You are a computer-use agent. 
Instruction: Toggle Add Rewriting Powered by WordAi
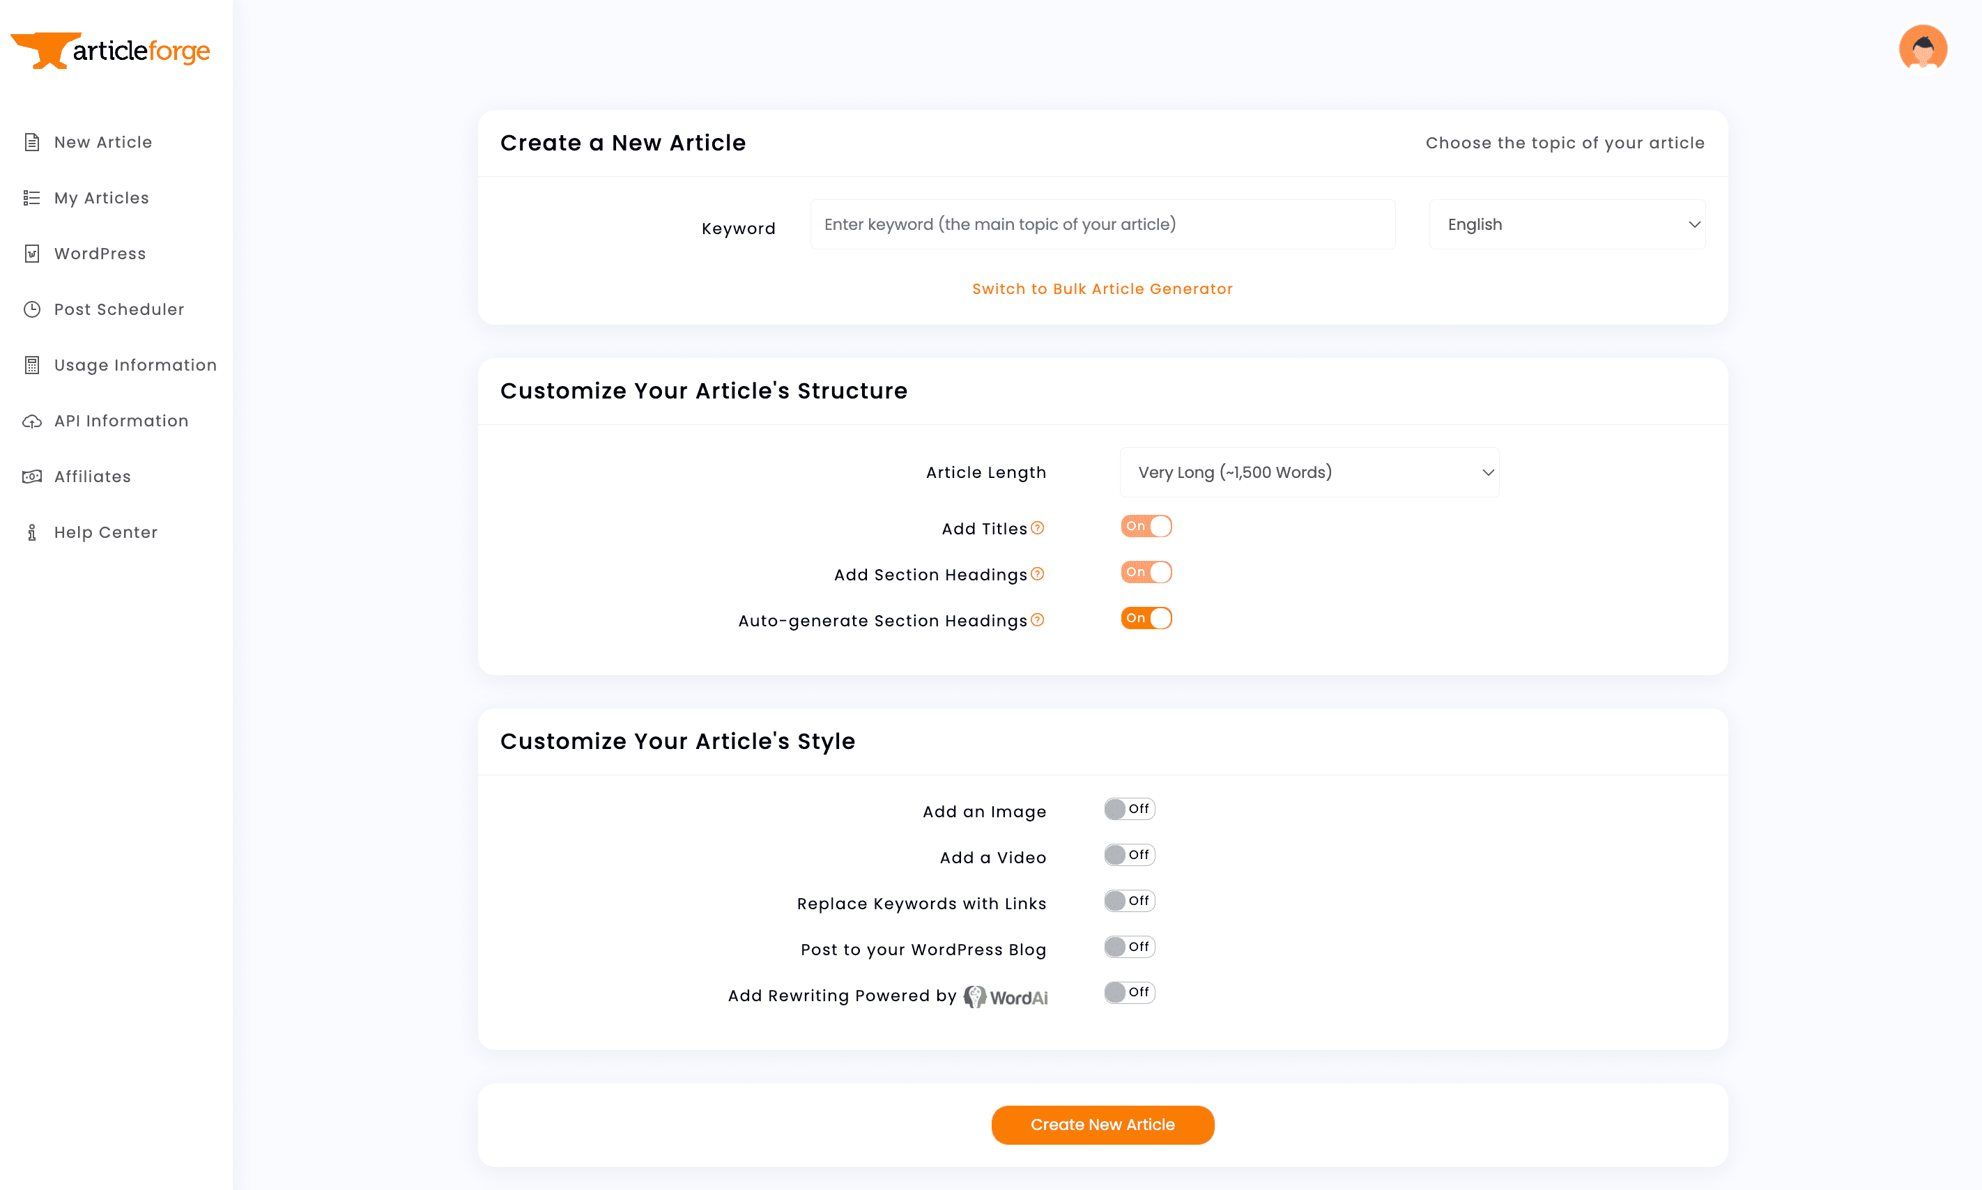[1130, 992]
